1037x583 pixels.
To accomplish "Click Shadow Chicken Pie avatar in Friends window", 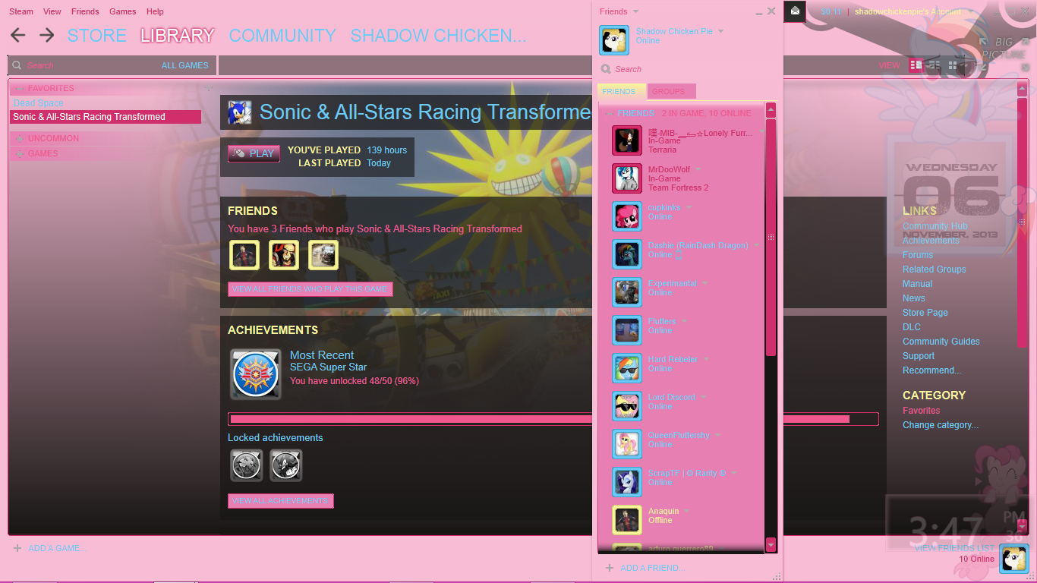I will (x=614, y=40).
